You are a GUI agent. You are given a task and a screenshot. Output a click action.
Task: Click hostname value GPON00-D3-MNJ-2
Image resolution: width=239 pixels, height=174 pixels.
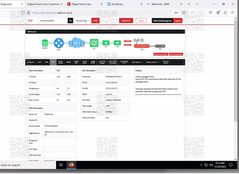pos(114,77)
